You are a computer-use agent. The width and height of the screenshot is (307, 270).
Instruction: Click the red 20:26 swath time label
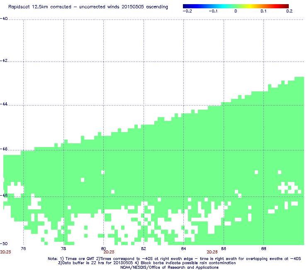pyautogui.click(x=212, y=252)
